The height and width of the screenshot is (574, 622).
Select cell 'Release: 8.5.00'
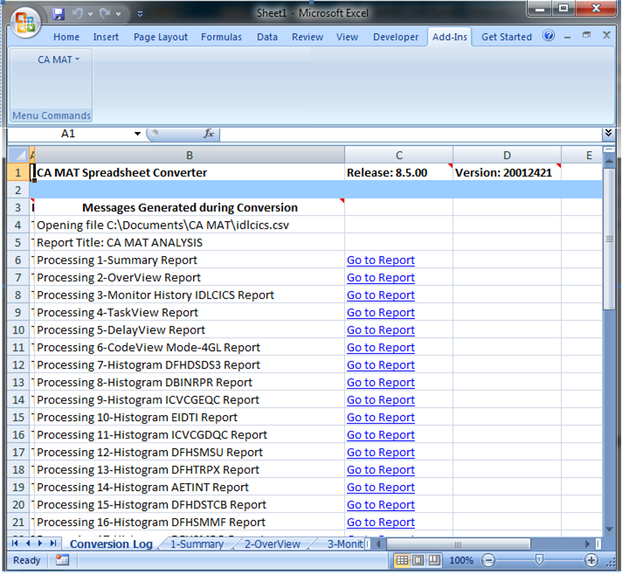click(398, 173)
